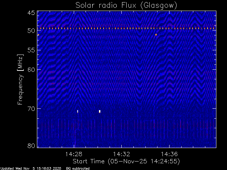Click the 50 MHz tick label
Image resolution: width=227 pixels, height=170 pixels.
click(31, 30)
